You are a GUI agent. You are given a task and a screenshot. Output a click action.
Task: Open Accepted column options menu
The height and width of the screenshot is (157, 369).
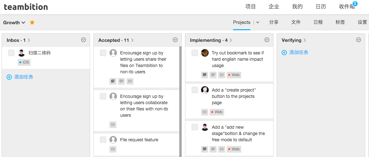click(x=175, y=40)
